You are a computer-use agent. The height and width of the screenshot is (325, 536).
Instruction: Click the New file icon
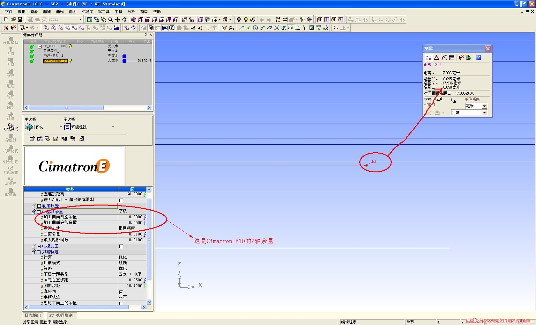[x=6, y=20]
